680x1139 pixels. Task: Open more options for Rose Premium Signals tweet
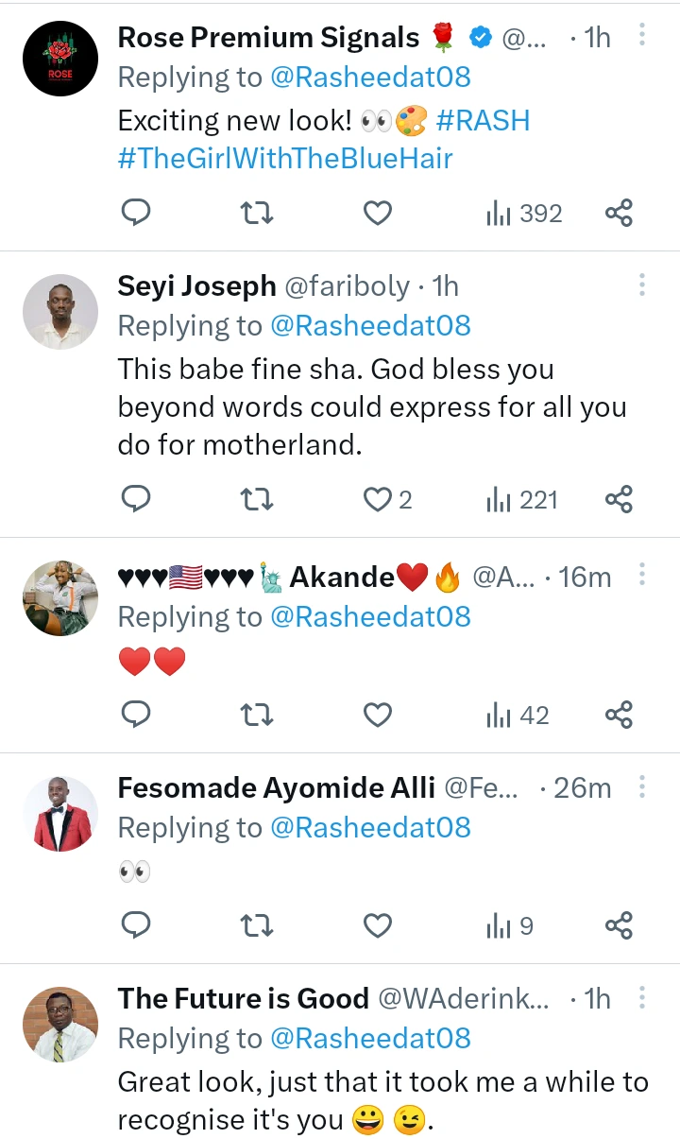tap(642, 36)
